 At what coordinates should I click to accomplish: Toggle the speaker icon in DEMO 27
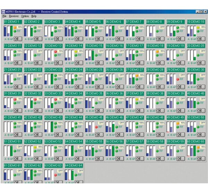coord(138,87)
